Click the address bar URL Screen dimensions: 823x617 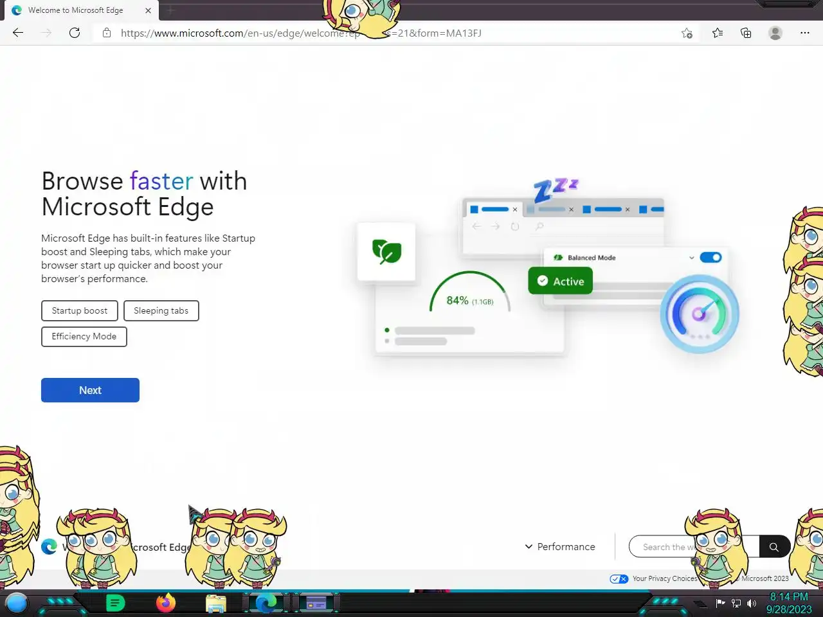click(x=301, y=33)
